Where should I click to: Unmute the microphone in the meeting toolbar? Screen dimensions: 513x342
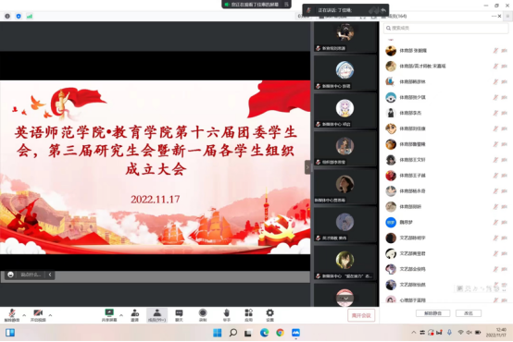tap(12, 315)
